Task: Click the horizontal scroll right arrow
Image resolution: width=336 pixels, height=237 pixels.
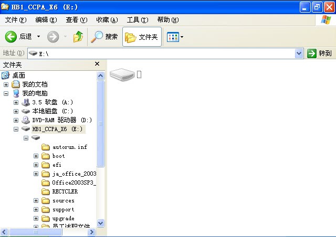Action: pyautogui.click(x=91, y=232)
